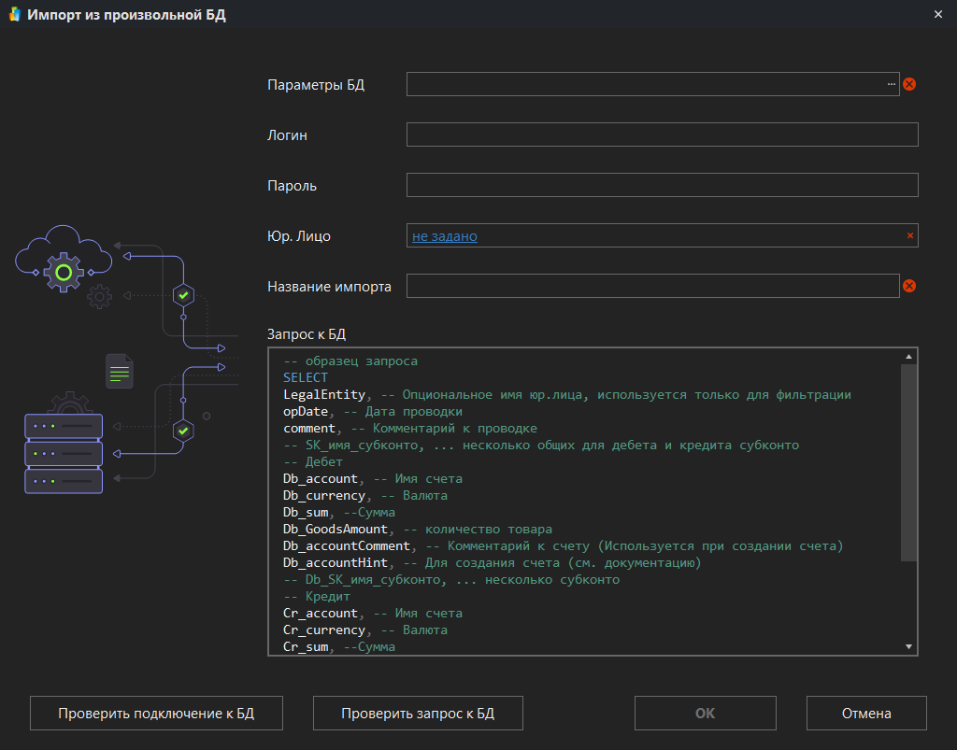
Task: Select the Пароль input field
Action: click(662, 185)
